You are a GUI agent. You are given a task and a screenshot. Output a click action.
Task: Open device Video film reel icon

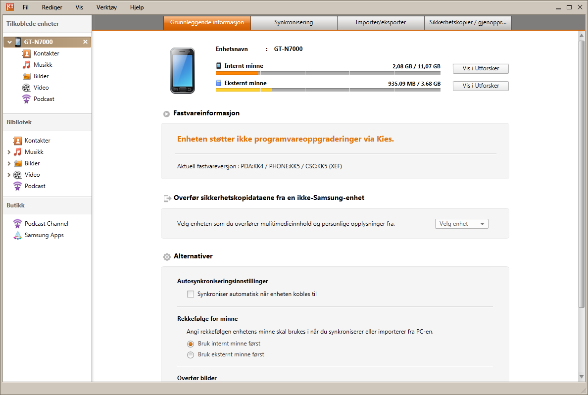[26, 88]
